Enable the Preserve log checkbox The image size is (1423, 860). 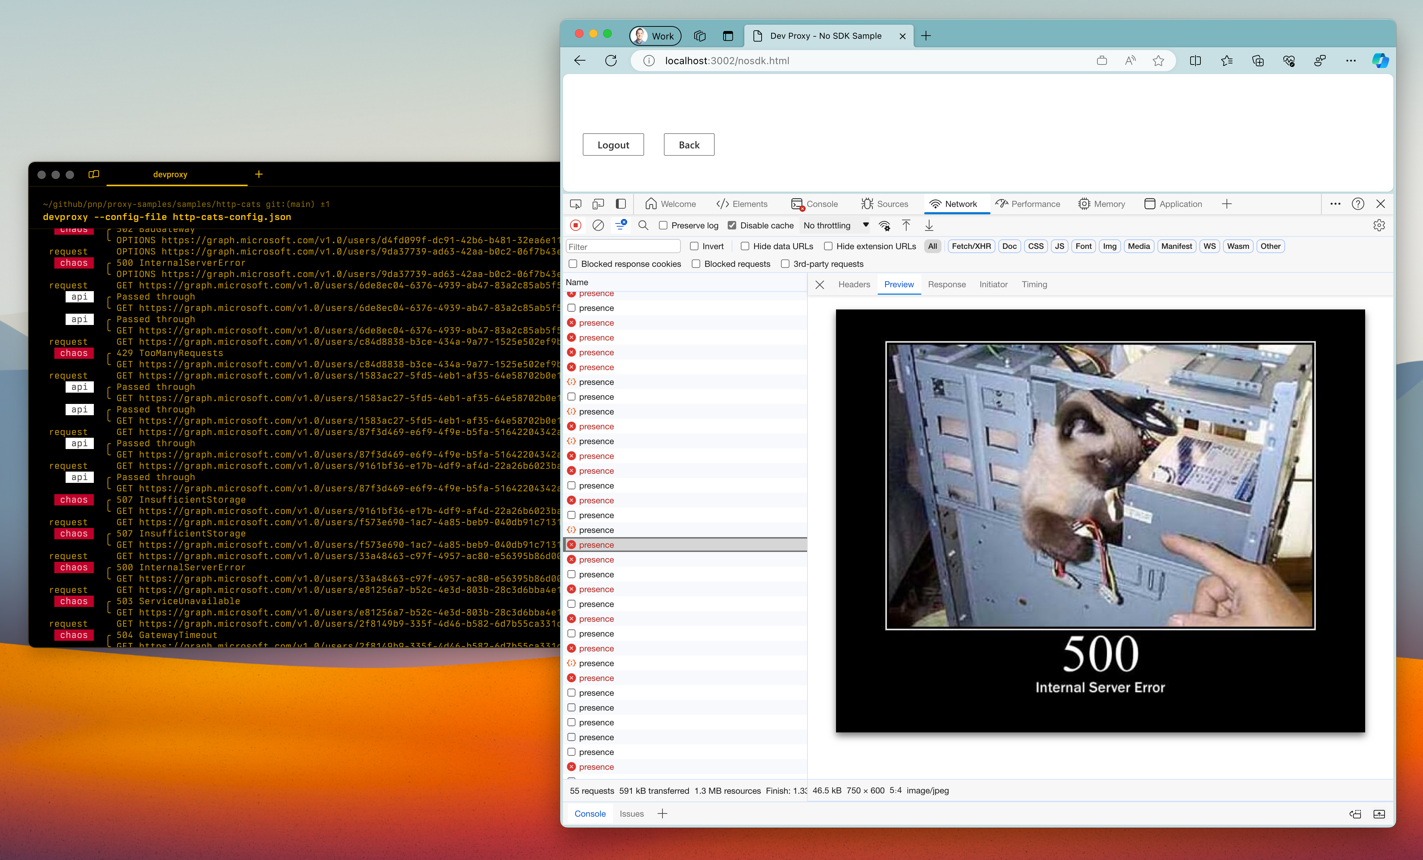pyautogui.click(x=664, y=225)
